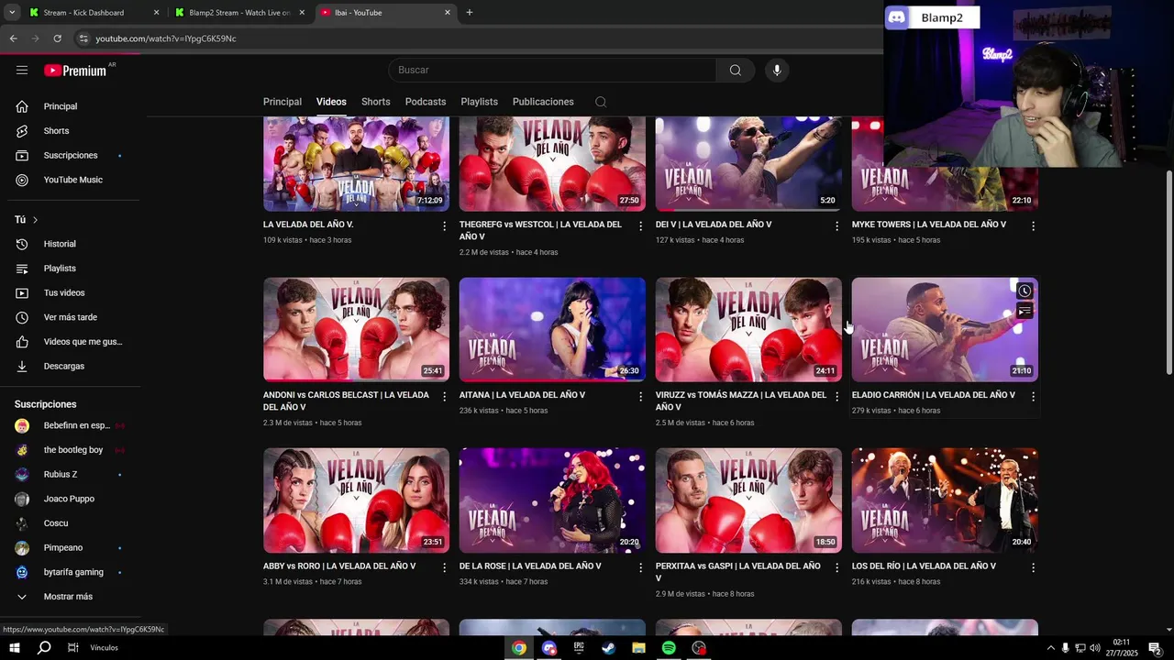Open options menu for PERXITAA vs GASPI video

point(836,567)
